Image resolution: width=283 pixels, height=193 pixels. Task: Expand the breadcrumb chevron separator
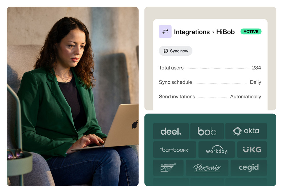[x=213, y=32]
